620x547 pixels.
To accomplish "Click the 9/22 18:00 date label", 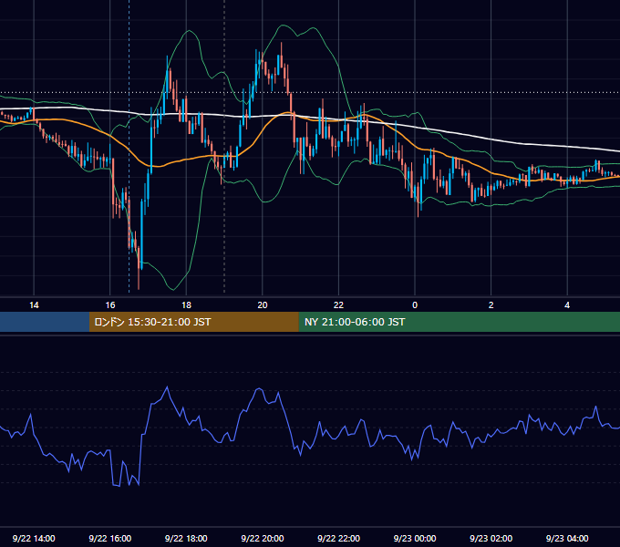I will coord(186,538).
